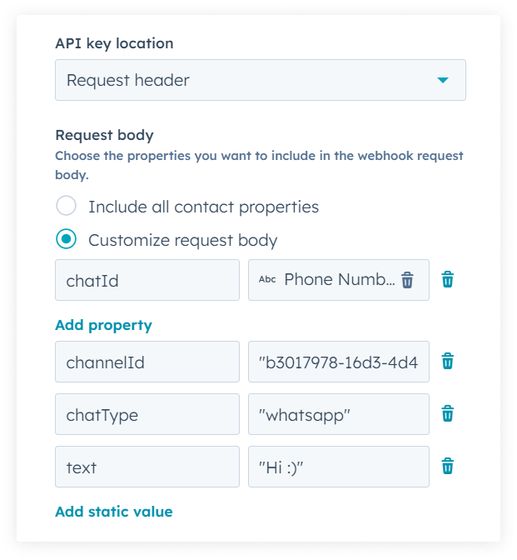Image resolution: width=517 pixels, height=560 pixels.
Task: Click the Phone Number property value field
Action: pos(337,280)
